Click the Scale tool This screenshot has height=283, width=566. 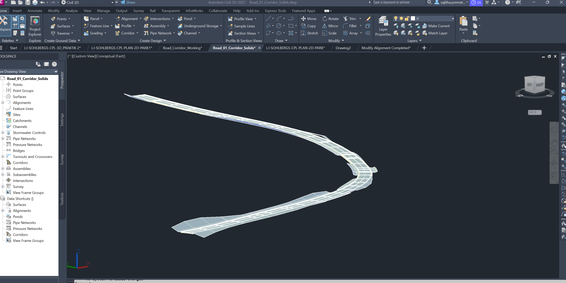[x=329, y=33]
